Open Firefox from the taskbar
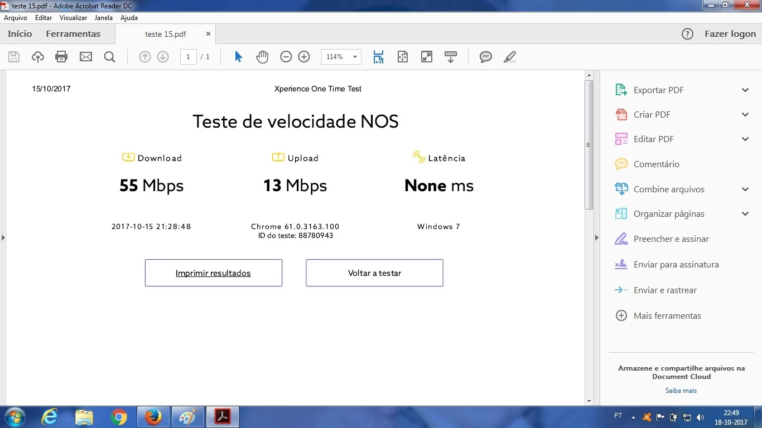The width and height of the screenshot is (762, 428). pyautogui.click(x=153, y=417)
